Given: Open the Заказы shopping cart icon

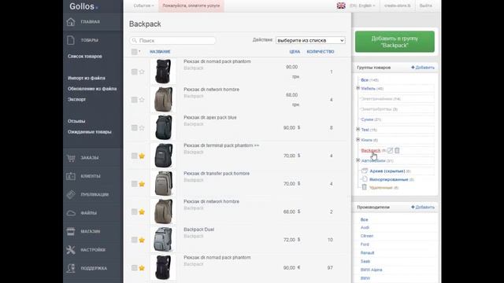Looking at the screenshot, I should 71,158.
